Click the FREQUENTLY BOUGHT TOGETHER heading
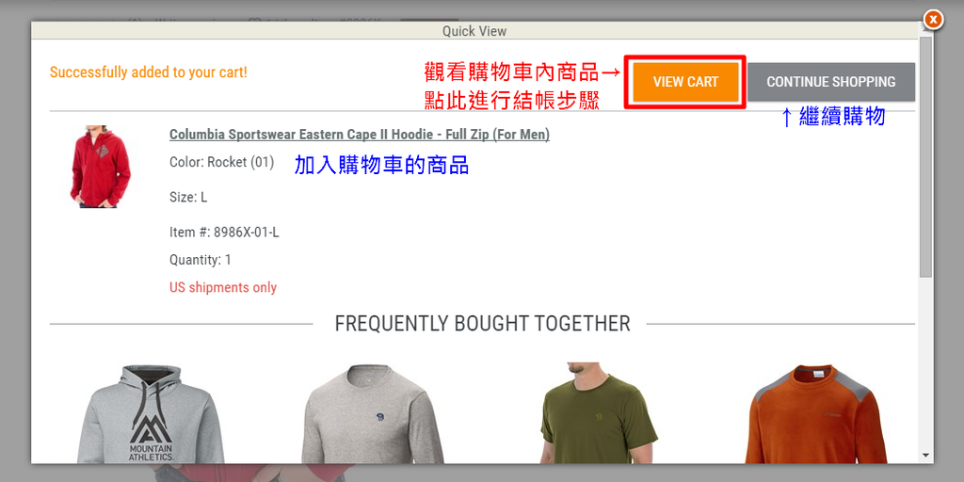Screen dimensions: 964x482 482,324
